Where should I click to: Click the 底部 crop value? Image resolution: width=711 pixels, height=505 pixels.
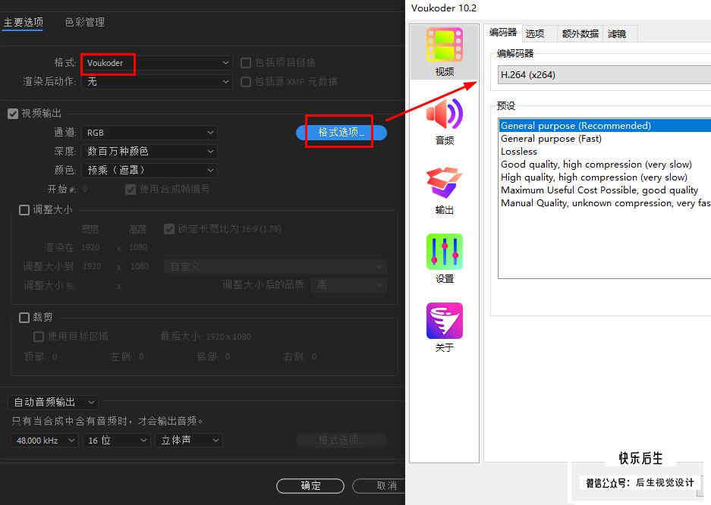(227, 356)
